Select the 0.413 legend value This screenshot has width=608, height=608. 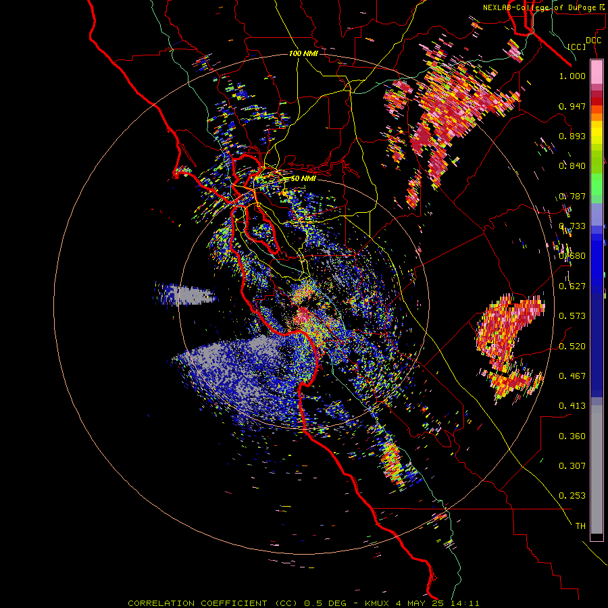point(572,406)
